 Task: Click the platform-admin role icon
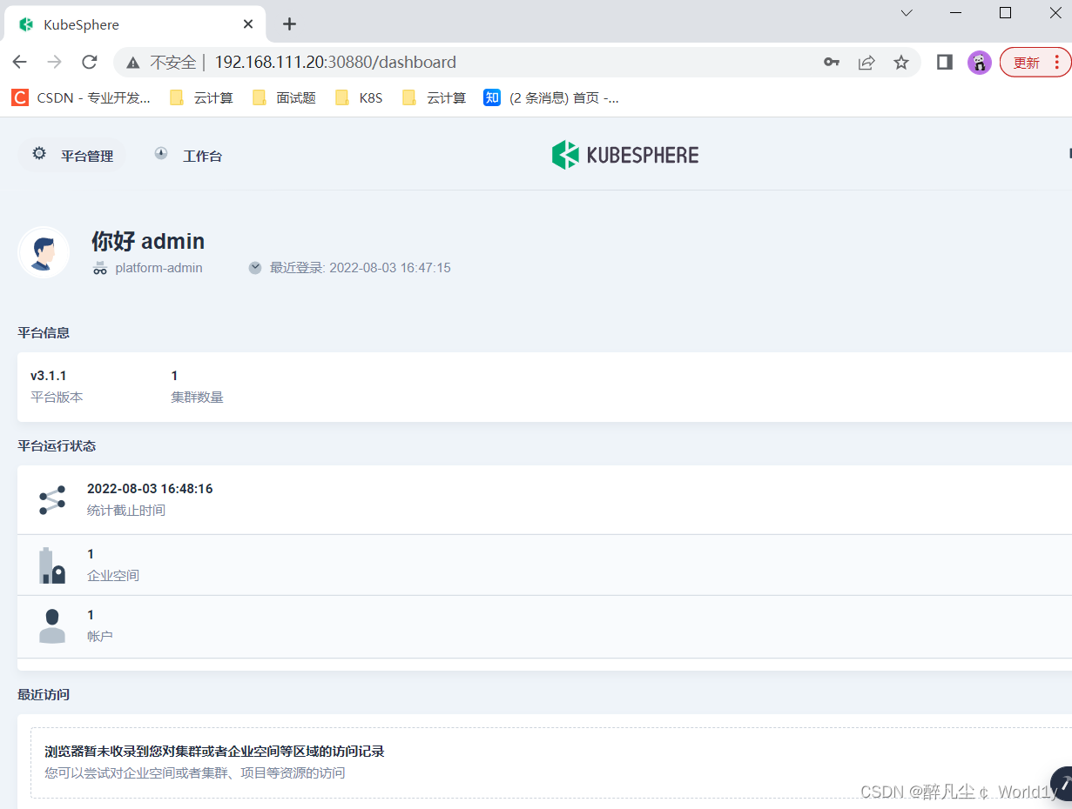tap(100, 268)
